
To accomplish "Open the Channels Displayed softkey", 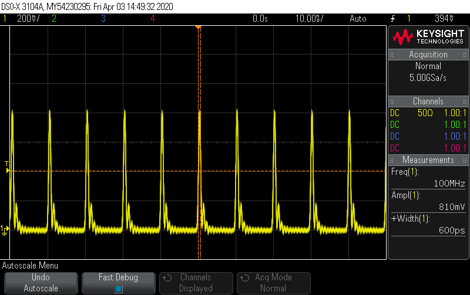I will tap(196, 283).
